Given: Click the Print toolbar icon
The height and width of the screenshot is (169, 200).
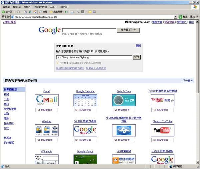Looking at the screenshot, I should tap(78, 12).
